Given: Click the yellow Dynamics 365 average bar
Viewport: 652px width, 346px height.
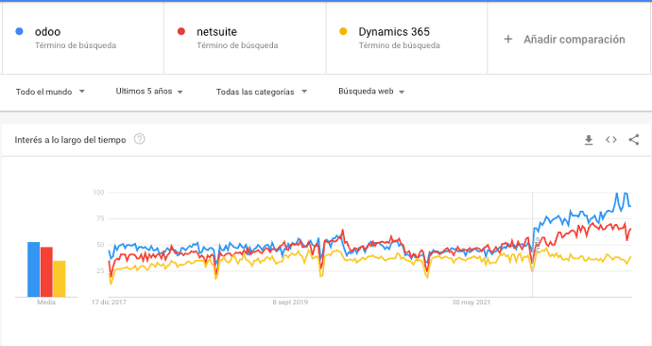Looking at the screenshot, I should [x=60, y=279].
